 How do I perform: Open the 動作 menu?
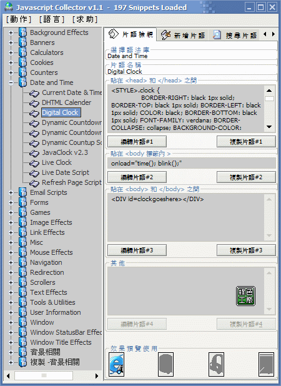click(x=19, y=19)
